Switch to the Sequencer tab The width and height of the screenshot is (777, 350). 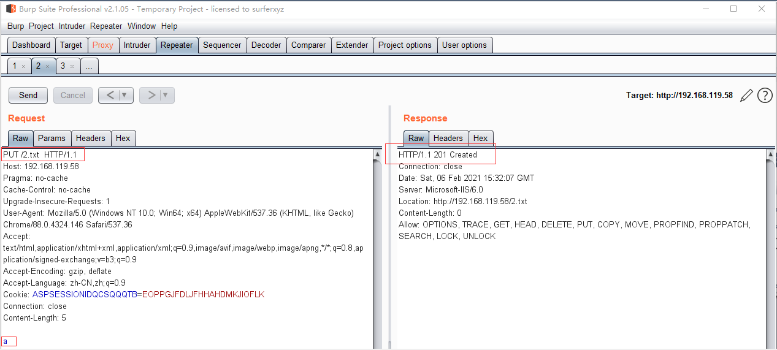[x=222, y=45]
